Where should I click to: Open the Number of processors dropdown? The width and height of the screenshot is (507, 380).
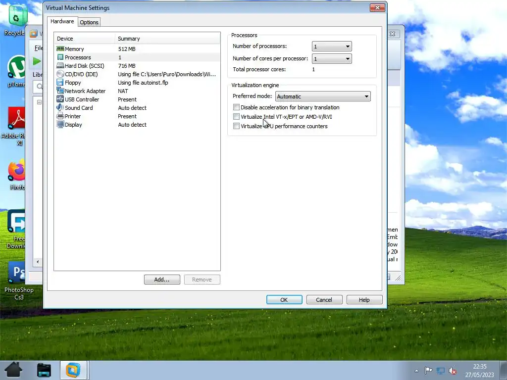click(x=332, y=46)
